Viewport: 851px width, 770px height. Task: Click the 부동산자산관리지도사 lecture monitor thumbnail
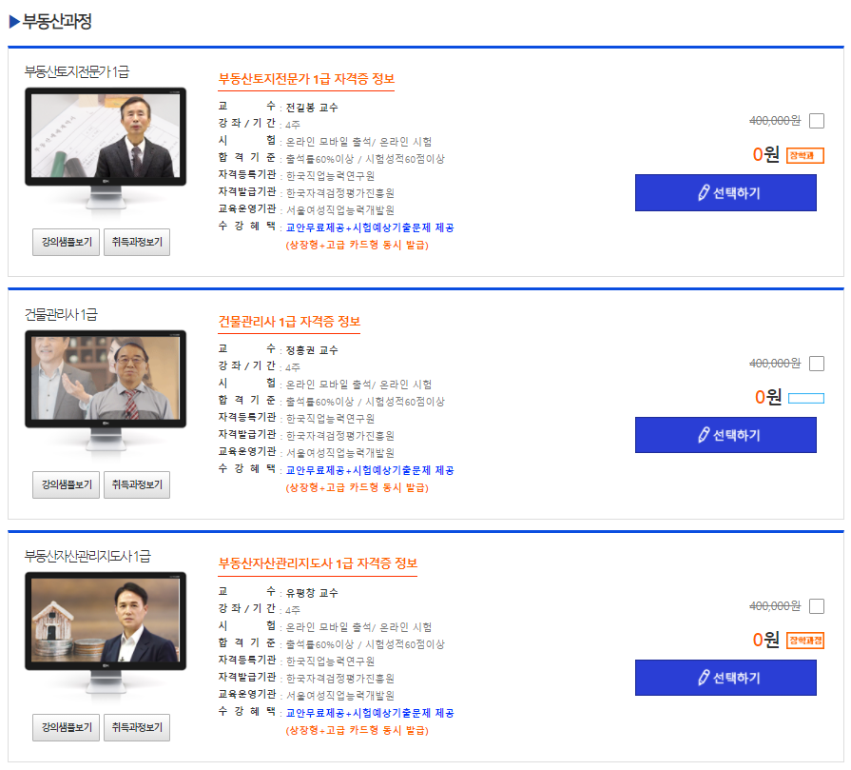106,633
